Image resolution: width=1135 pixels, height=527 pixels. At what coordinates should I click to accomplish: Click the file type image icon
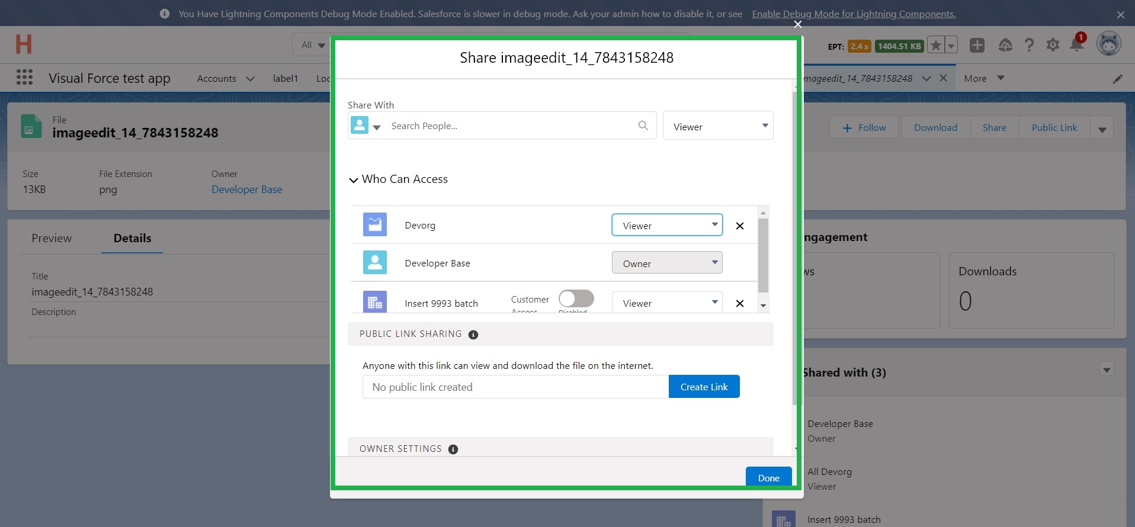tap(31, 126)
